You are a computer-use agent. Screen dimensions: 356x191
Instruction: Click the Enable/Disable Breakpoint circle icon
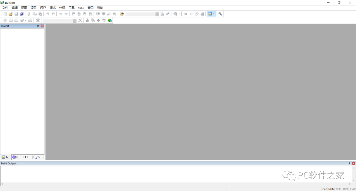coord(191,14)
